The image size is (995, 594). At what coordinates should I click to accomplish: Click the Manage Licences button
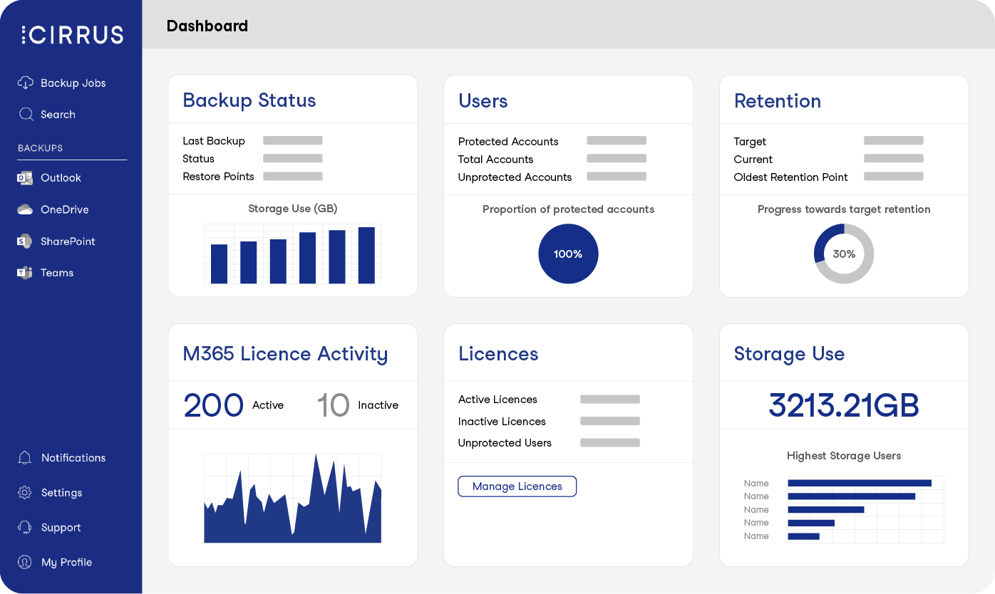(517, 486)
